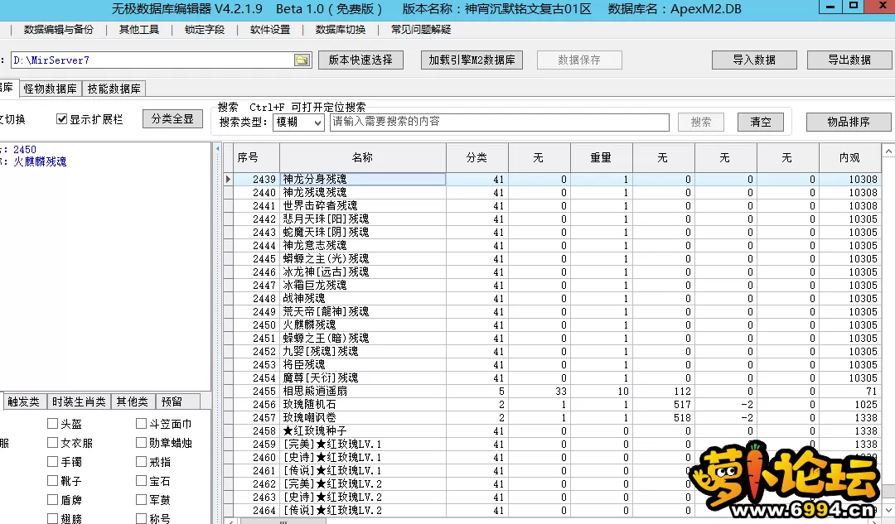895x524 pixels.
Task: Click the 517 value in row 2456
Action: 663,404
